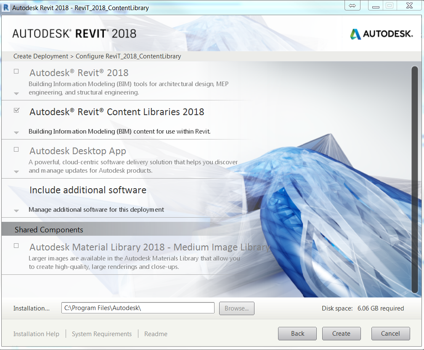Click Manage additional software for this deployment
This screenshot has width=424, height=350.
(x=96, y=210)
